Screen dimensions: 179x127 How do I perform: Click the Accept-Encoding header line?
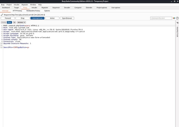pyautogui.click(x=18, y=35)
